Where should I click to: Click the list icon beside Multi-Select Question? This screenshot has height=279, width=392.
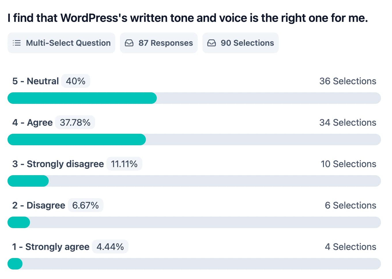[17, 43]
